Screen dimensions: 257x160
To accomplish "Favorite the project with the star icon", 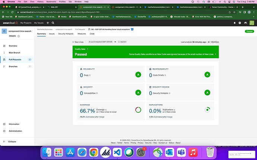I will [x=19, y=36].
